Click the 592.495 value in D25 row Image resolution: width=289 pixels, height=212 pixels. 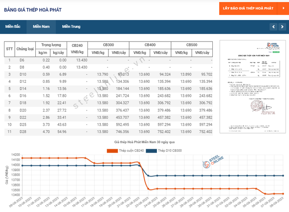[x=122, y=125]
